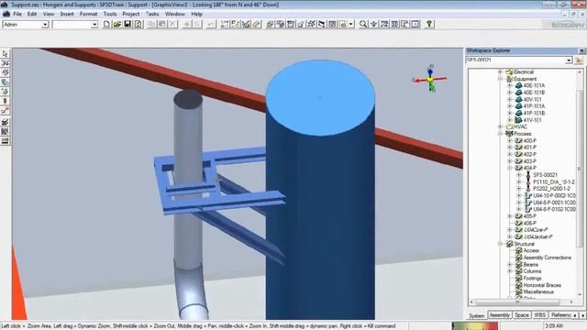Viewport: 587px width, 330px height.
Task: Click equipment icon next to 41V-101
Action: click(518, 120)
